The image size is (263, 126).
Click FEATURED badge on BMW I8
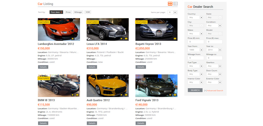click(x=43, y=78)
